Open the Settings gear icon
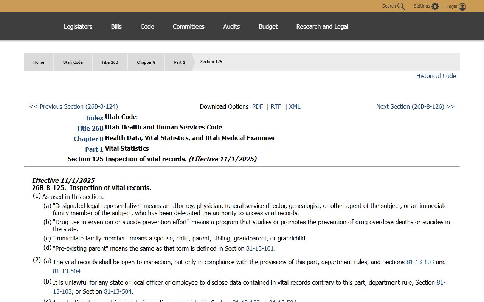 tap(435, 6)
